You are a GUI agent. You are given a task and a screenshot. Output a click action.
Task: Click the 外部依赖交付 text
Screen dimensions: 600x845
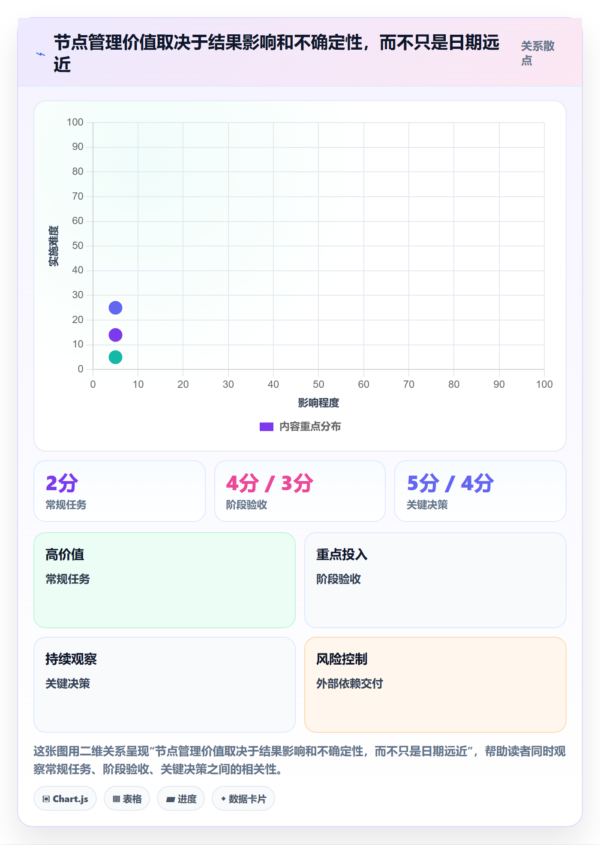click(349, 683)
